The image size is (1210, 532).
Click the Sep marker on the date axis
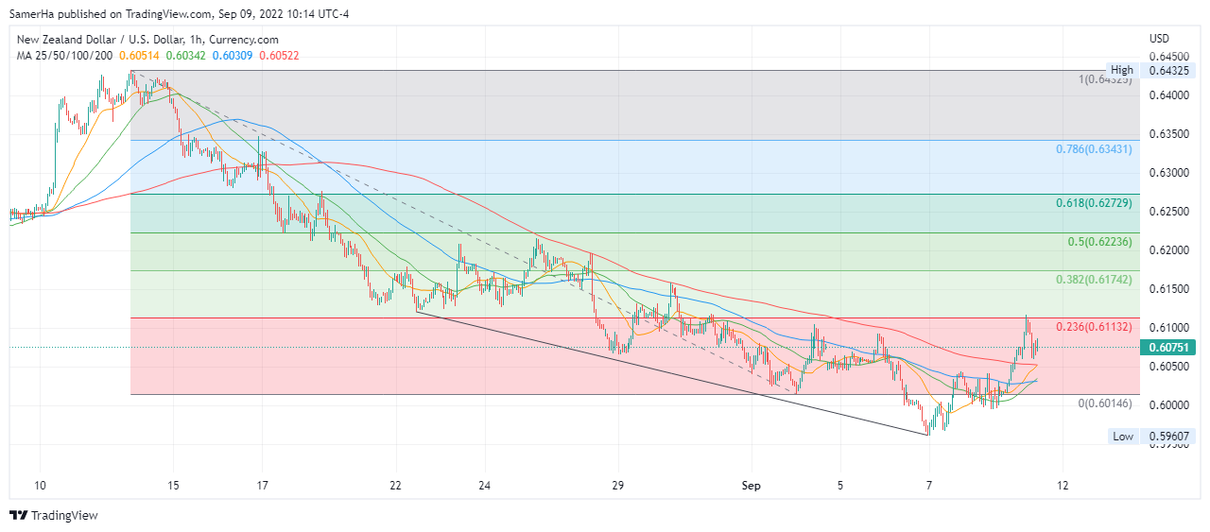pyautogui.click(x=752, y=486)
